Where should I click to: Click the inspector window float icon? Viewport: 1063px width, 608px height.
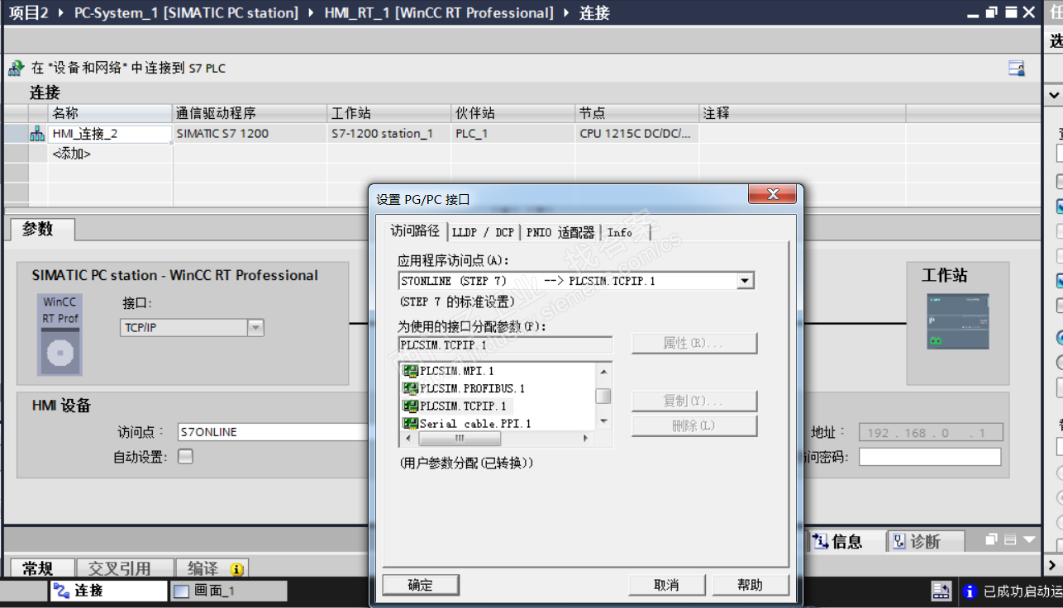point(992,540)
